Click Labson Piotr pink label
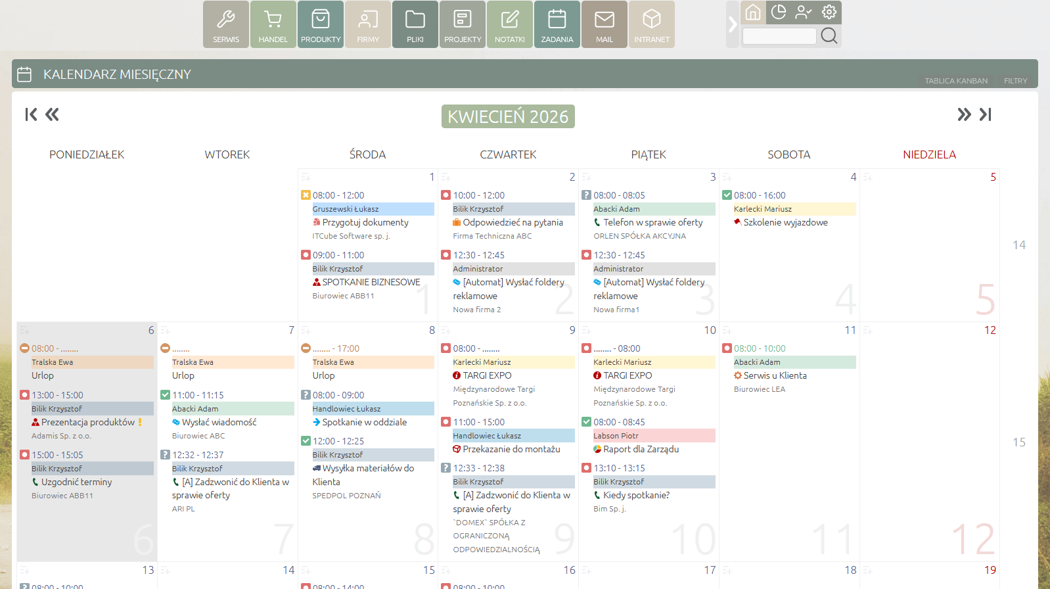The height and width of the screenshot is (589, 1050). click(654, 436)
